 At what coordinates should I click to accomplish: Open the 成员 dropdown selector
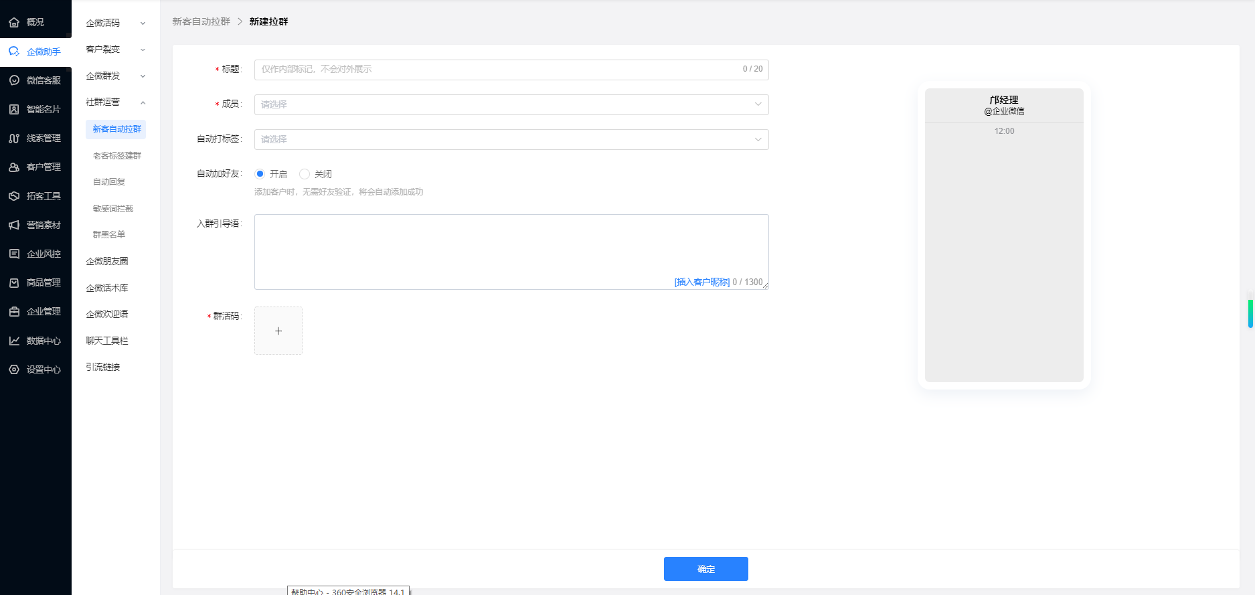[511, 104]
